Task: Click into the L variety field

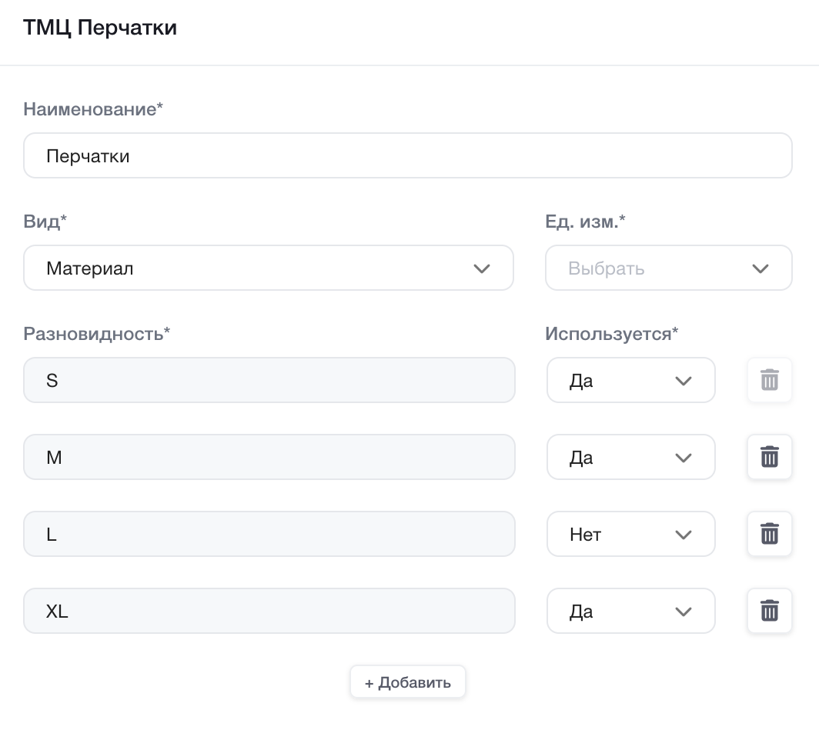Action: [x=269, y=534]
